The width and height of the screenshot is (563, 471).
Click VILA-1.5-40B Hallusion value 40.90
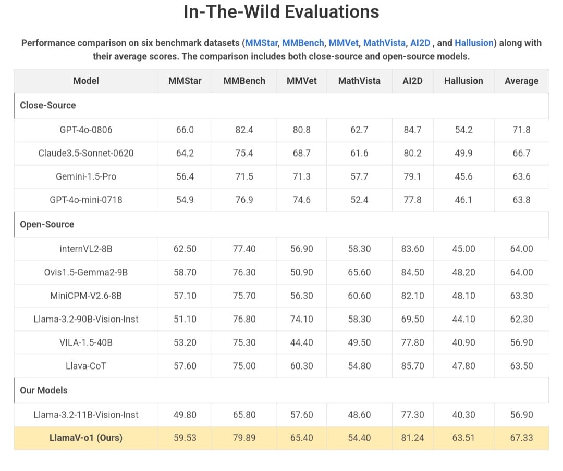tap(463, 342)
